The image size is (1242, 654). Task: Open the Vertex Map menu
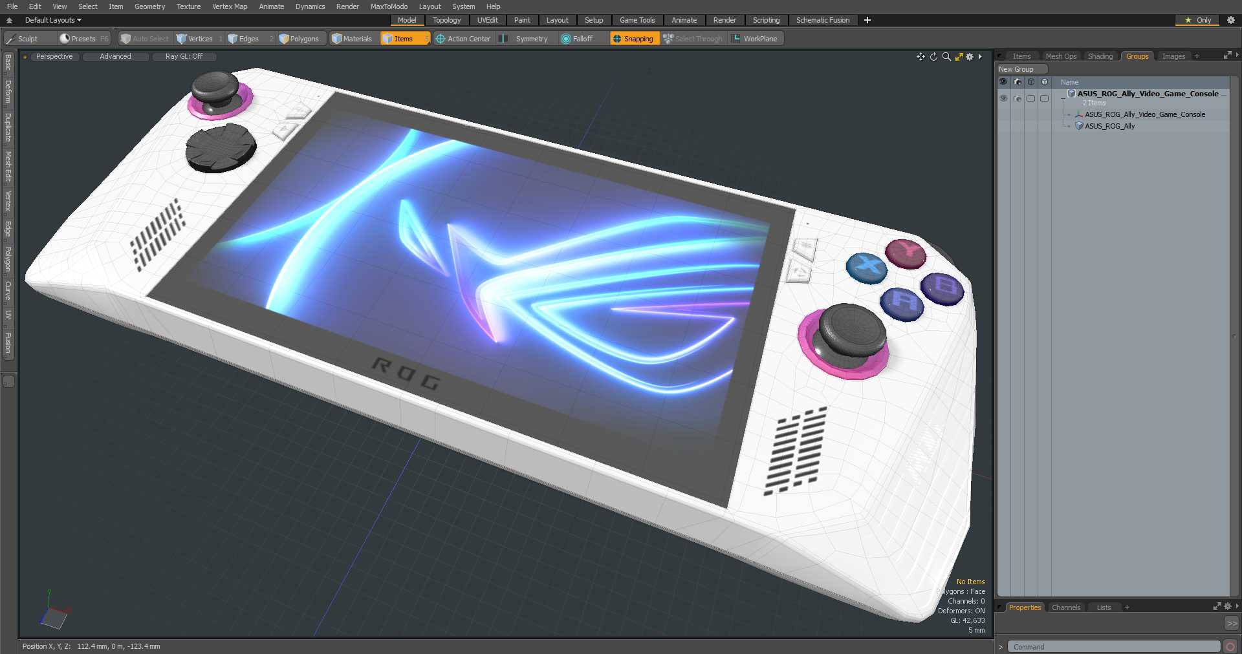click(x=230, y=6)
